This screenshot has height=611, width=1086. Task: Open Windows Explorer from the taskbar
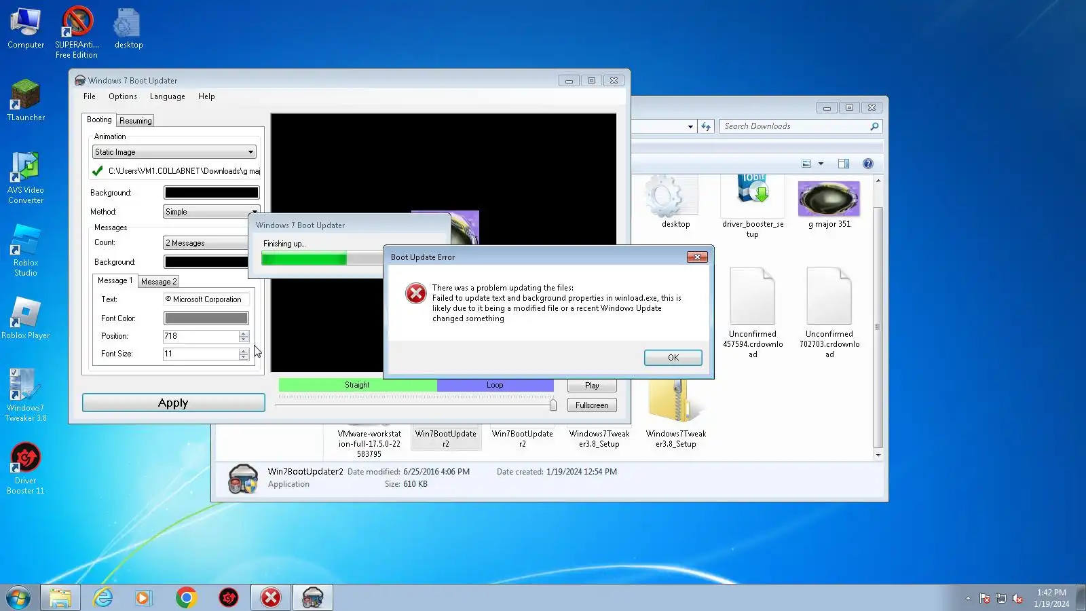tap(60, 597)
